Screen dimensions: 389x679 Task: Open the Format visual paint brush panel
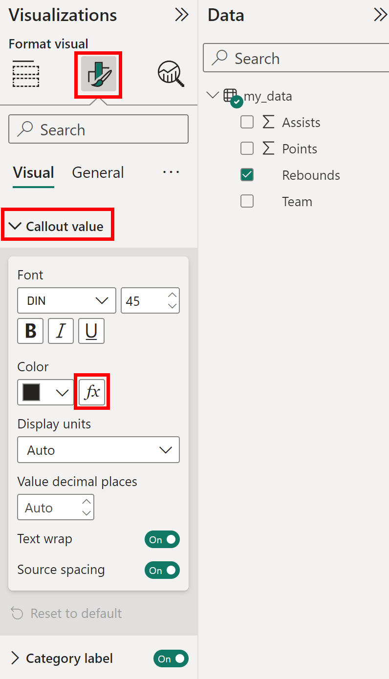pos(98,74)
